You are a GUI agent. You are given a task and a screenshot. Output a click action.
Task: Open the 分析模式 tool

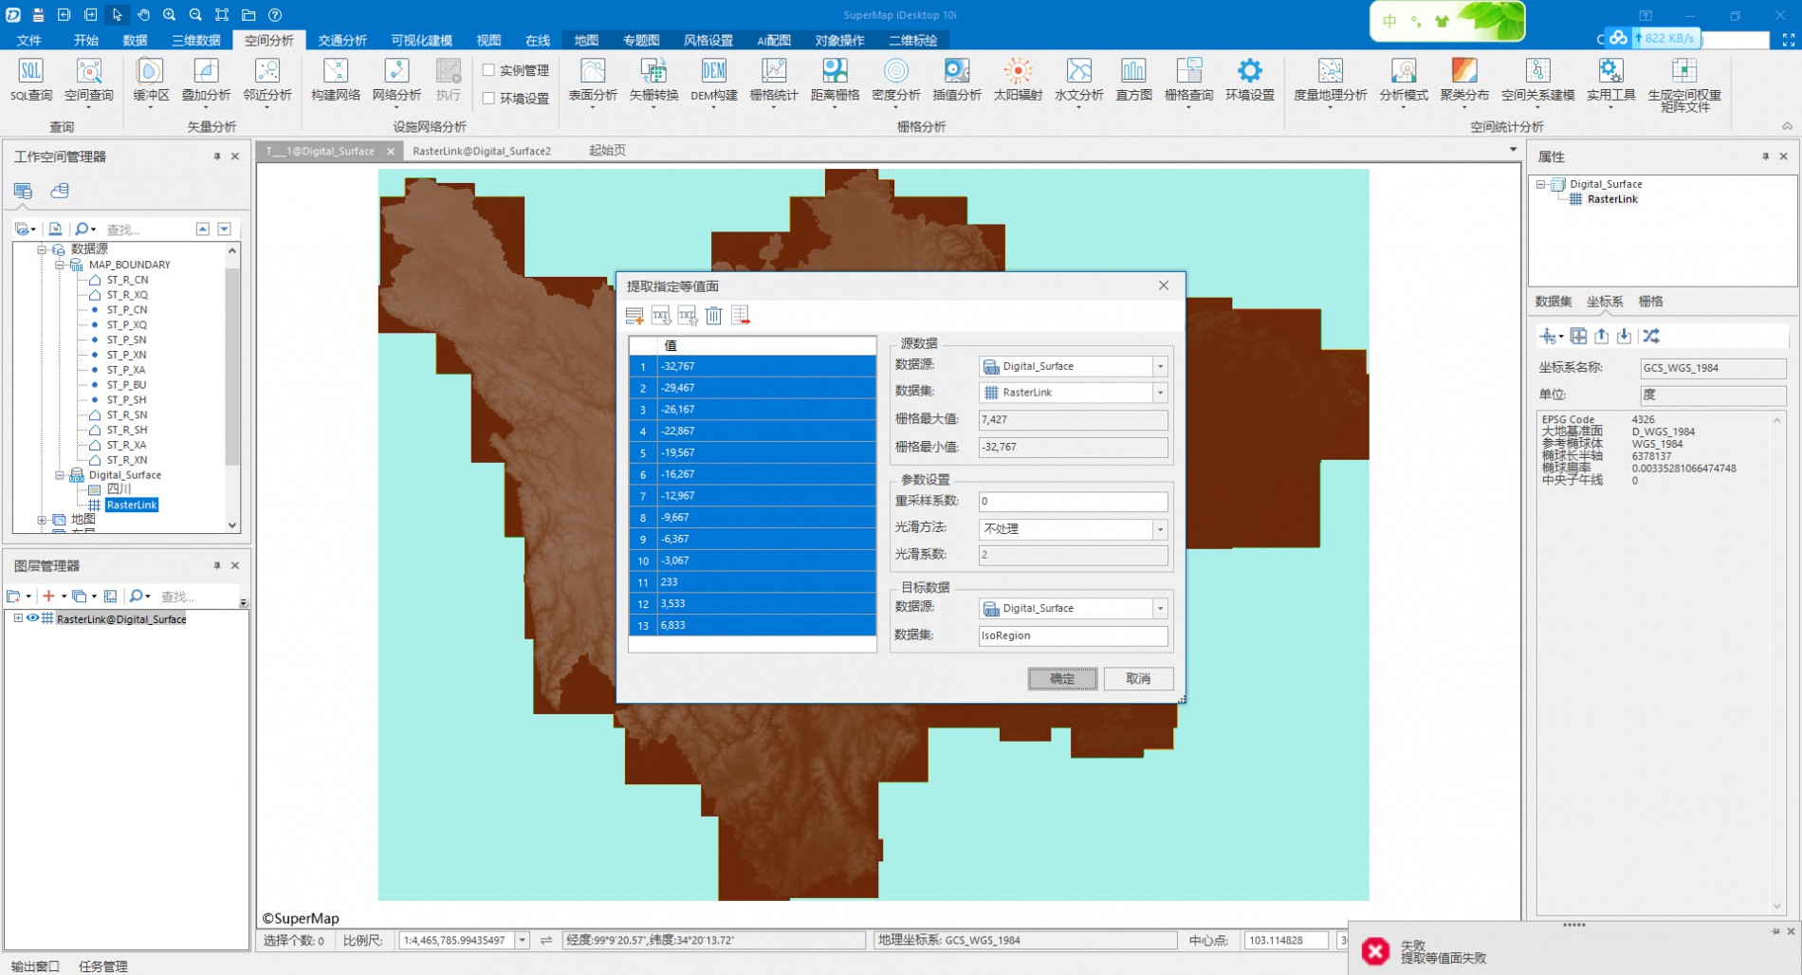[x=1404, y=81]
